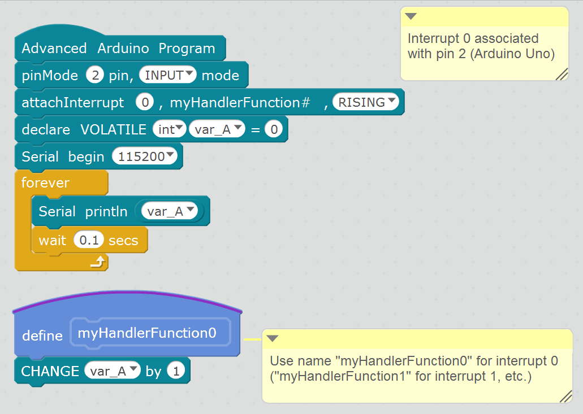Grab resize handle of bottom comment note
Viewport: 583px width, 414px height.
(565, 396)
